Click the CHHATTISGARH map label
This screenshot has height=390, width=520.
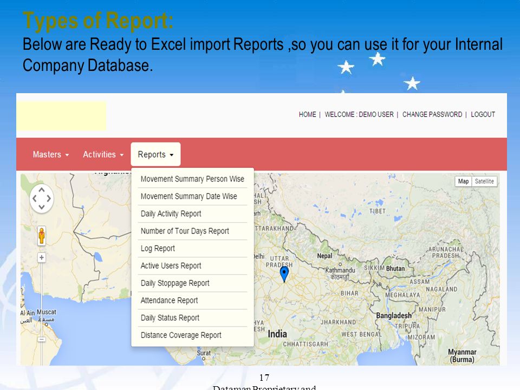tap(305, 344)
